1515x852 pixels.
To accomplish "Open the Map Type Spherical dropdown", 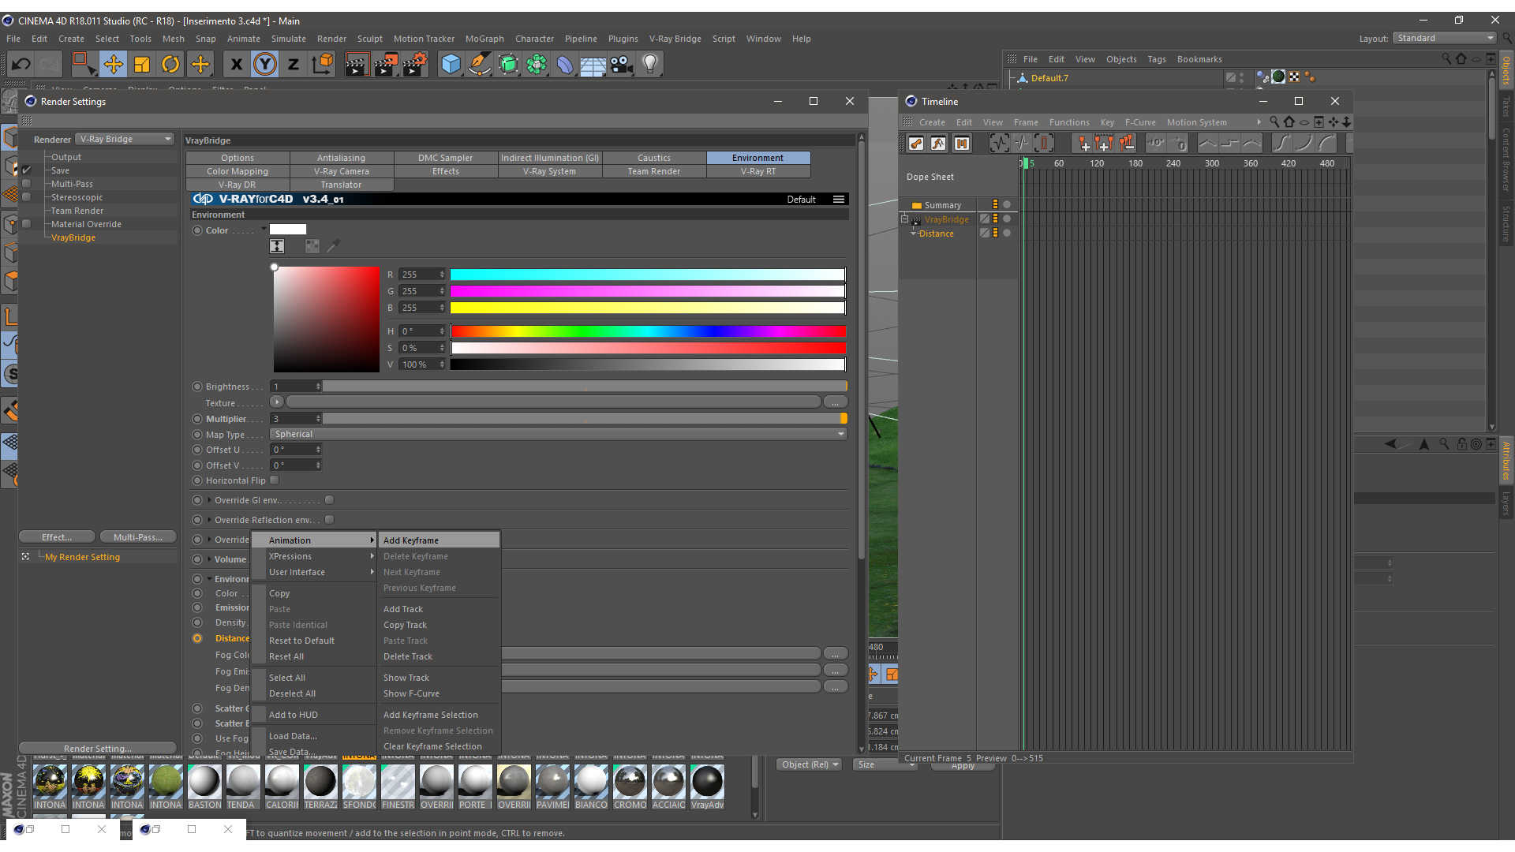I will pos(559,434).
